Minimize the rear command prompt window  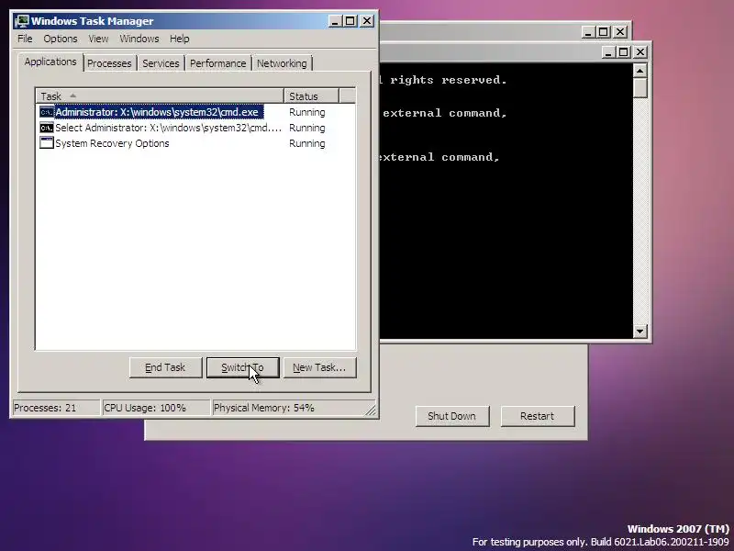pos(588,32)
